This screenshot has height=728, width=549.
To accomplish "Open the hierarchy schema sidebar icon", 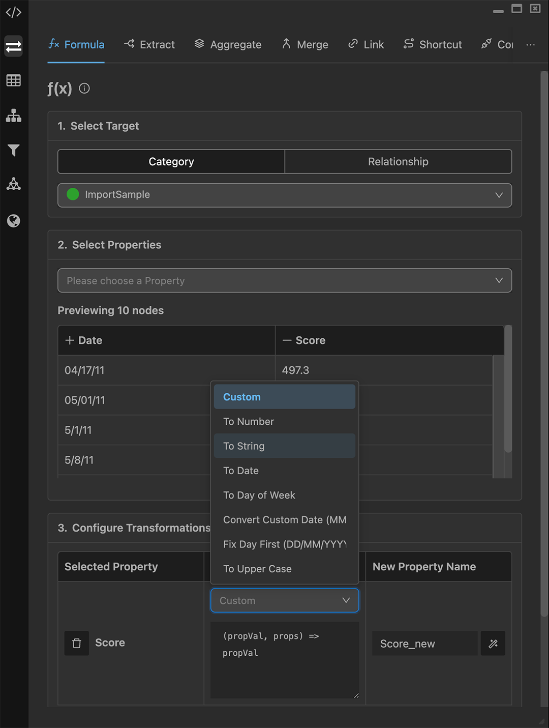I will (14, 115).
